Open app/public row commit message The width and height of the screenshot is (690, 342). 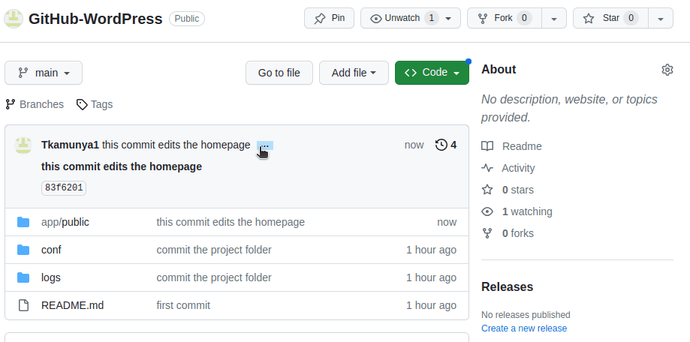click(x=231, y=222)
